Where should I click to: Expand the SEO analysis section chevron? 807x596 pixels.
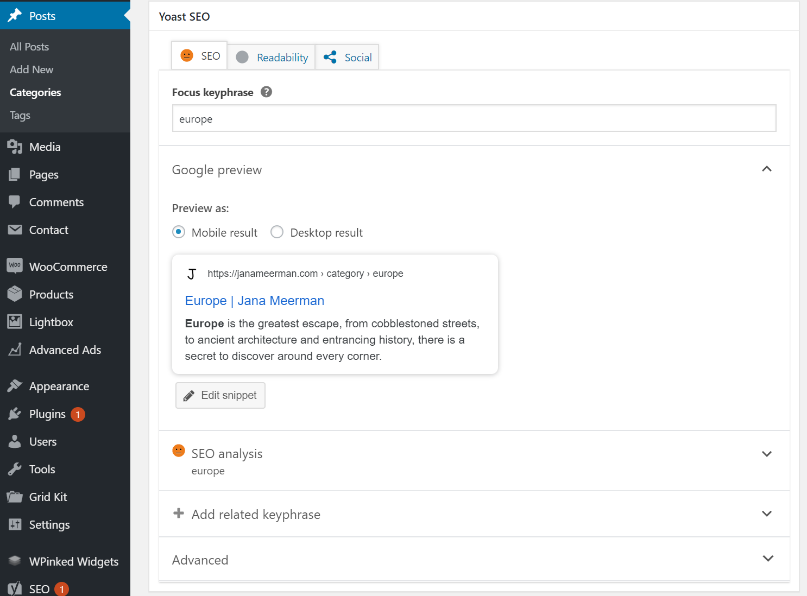767,454
